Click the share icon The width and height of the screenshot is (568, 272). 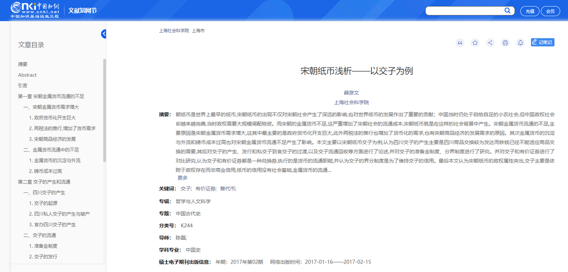click(x=490, y=43)
